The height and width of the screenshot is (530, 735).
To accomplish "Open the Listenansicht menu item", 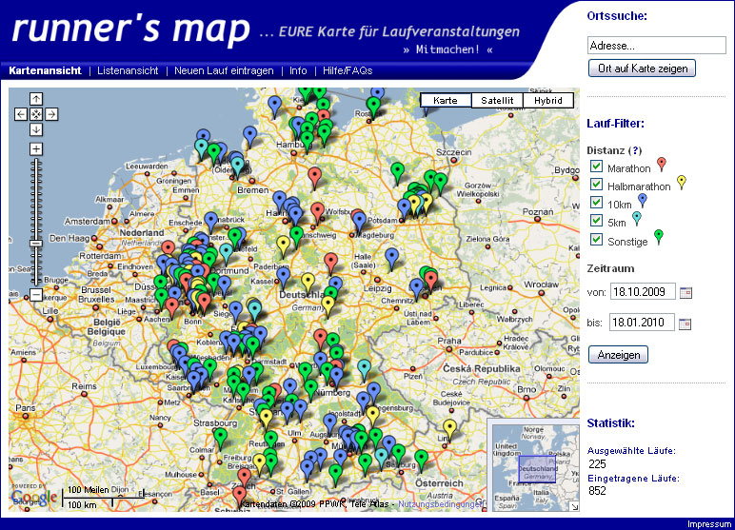I will (x=128, y=70).
